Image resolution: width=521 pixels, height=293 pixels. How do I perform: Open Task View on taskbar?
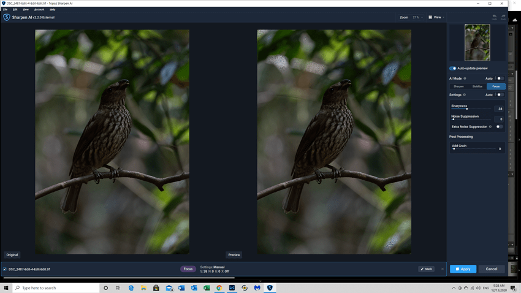coord(118,288)
